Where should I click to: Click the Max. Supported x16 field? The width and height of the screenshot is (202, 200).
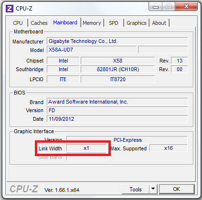click(x=169, y=148)
